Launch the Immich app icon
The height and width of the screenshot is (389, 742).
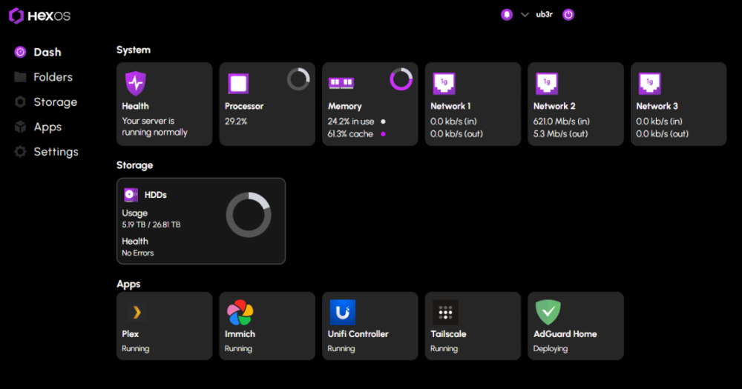[x=239, y=312]
